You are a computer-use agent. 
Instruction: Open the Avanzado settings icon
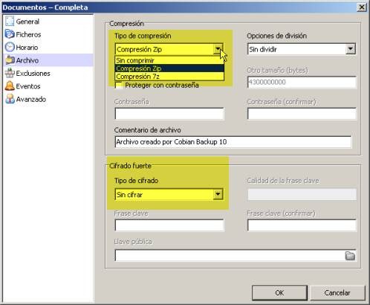[10, 99]
